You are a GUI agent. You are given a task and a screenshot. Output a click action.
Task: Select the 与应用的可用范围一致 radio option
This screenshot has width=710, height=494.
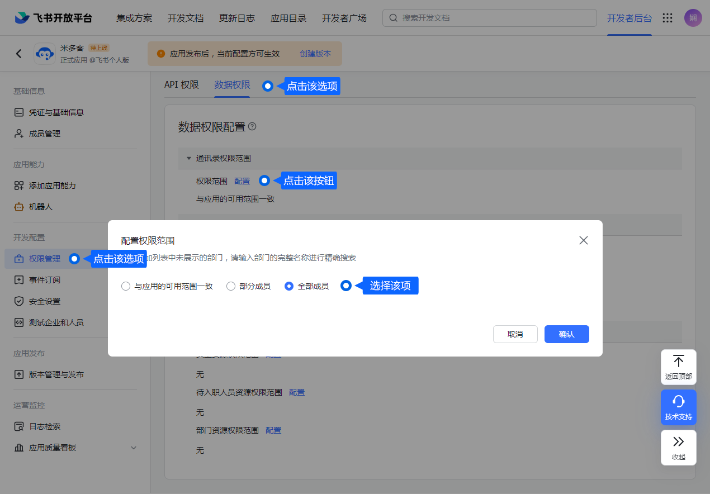[126, 286]
